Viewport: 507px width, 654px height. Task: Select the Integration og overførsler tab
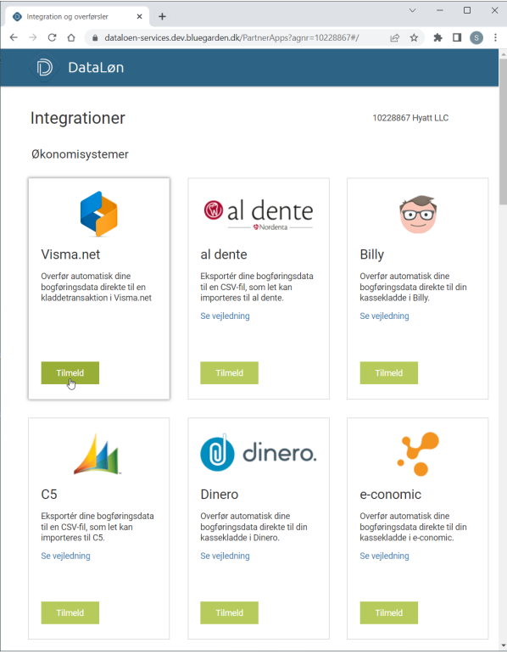[77, 17]
